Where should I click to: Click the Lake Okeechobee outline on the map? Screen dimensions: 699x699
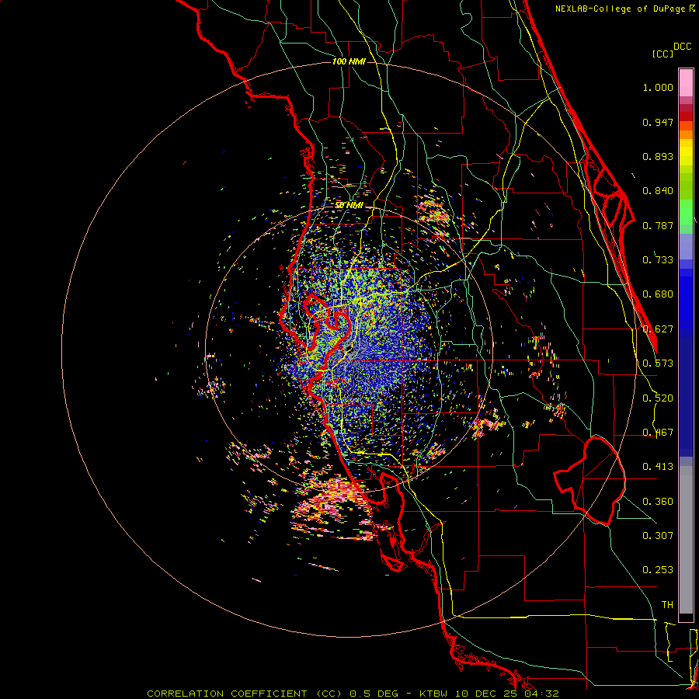tap(589, 481)
